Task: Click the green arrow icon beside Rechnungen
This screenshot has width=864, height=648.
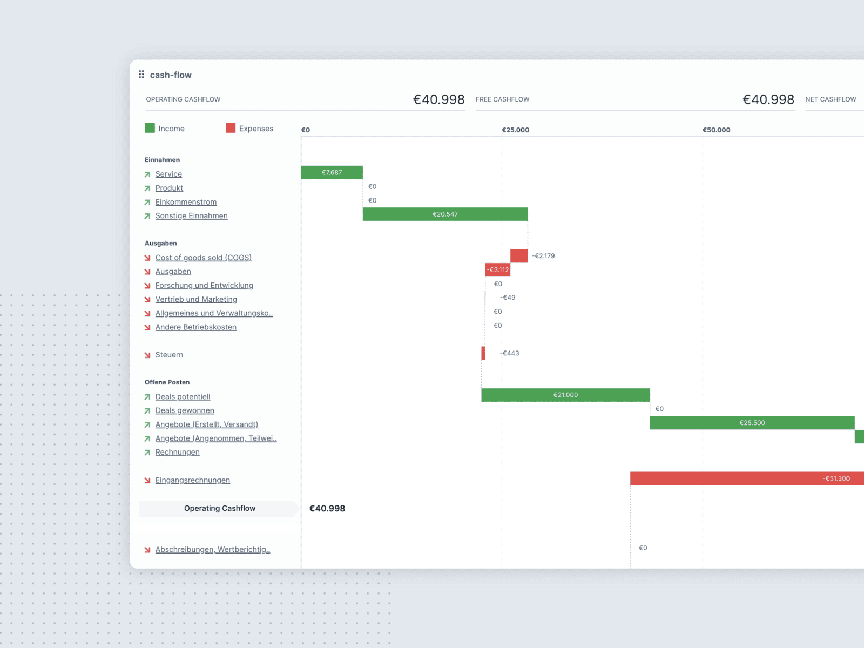Action: 147,453
